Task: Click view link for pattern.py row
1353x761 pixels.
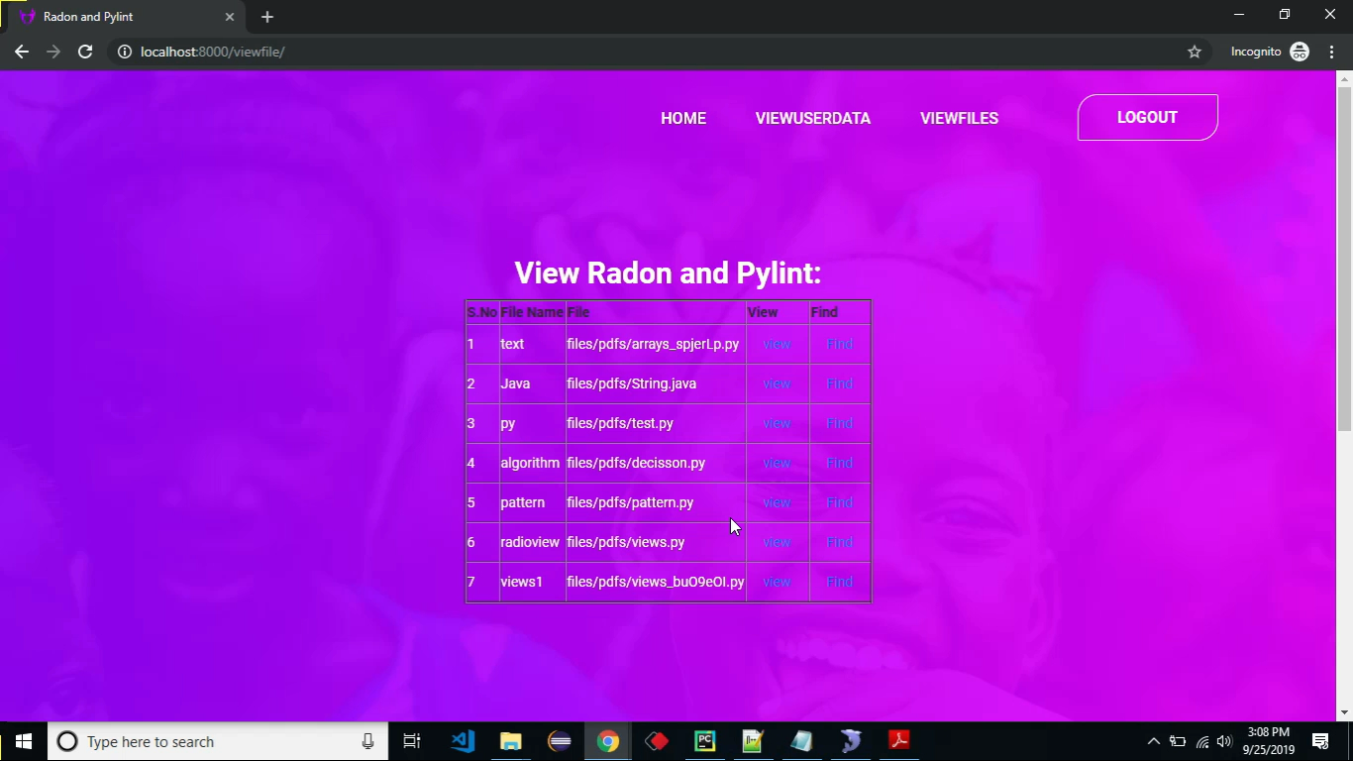Action: pos(777,502)
